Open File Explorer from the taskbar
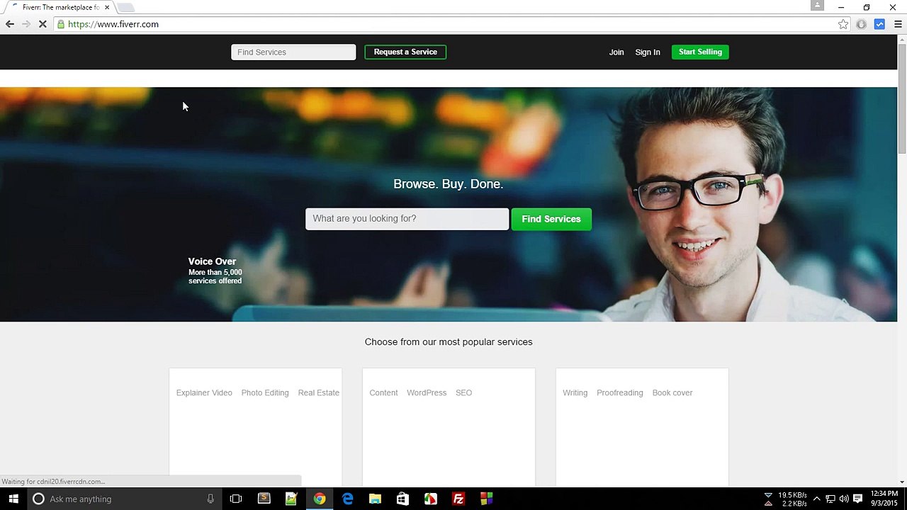Image resolution: width=907 pixels, height=510 pixels. pos(375,499)
